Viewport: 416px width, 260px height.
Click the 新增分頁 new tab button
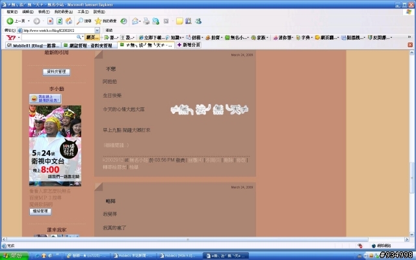point(188,45)
